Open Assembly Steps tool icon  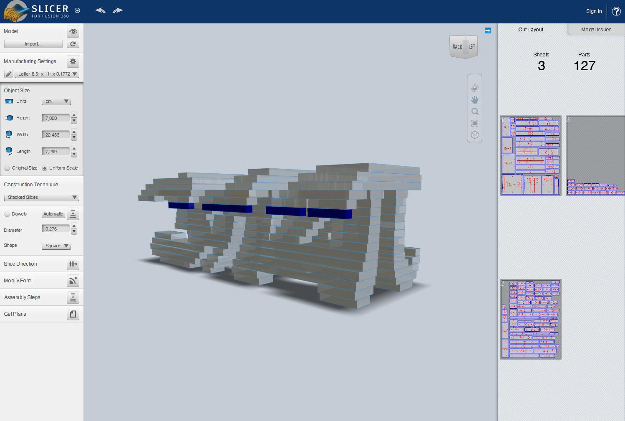(73, 297)
